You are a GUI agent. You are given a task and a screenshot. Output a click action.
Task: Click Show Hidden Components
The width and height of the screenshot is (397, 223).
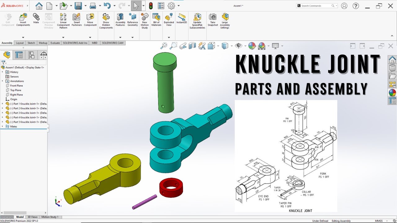tap(106, 21)
